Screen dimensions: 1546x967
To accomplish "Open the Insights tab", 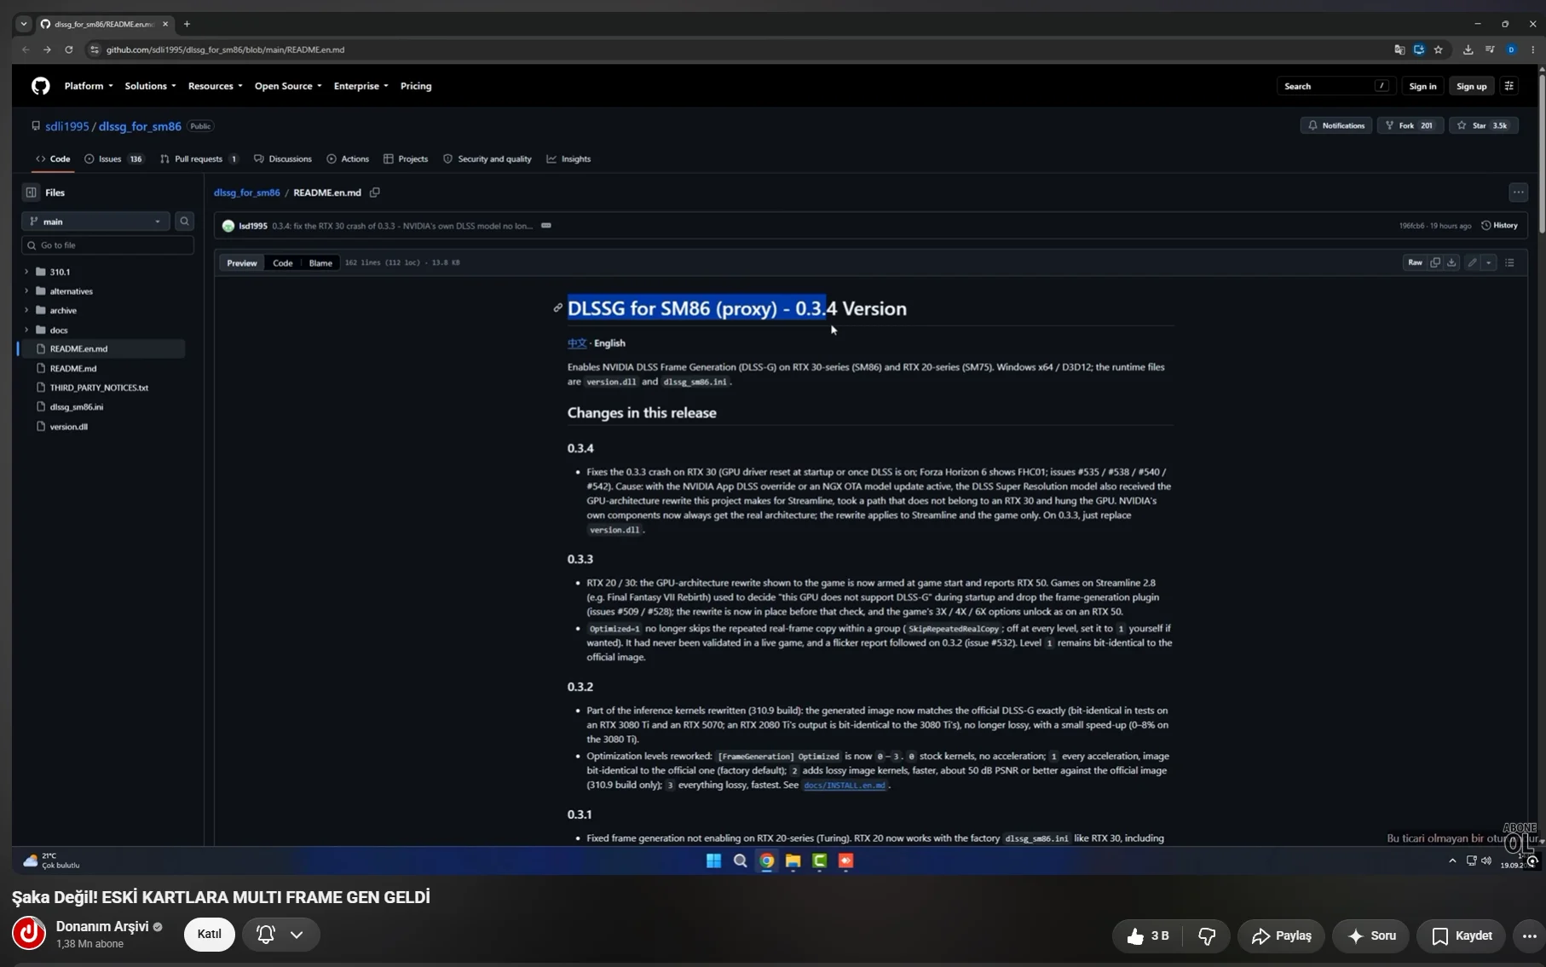I will [x=568, y=159].
